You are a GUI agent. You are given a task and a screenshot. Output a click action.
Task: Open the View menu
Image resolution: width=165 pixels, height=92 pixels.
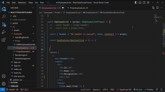[30, 3]
